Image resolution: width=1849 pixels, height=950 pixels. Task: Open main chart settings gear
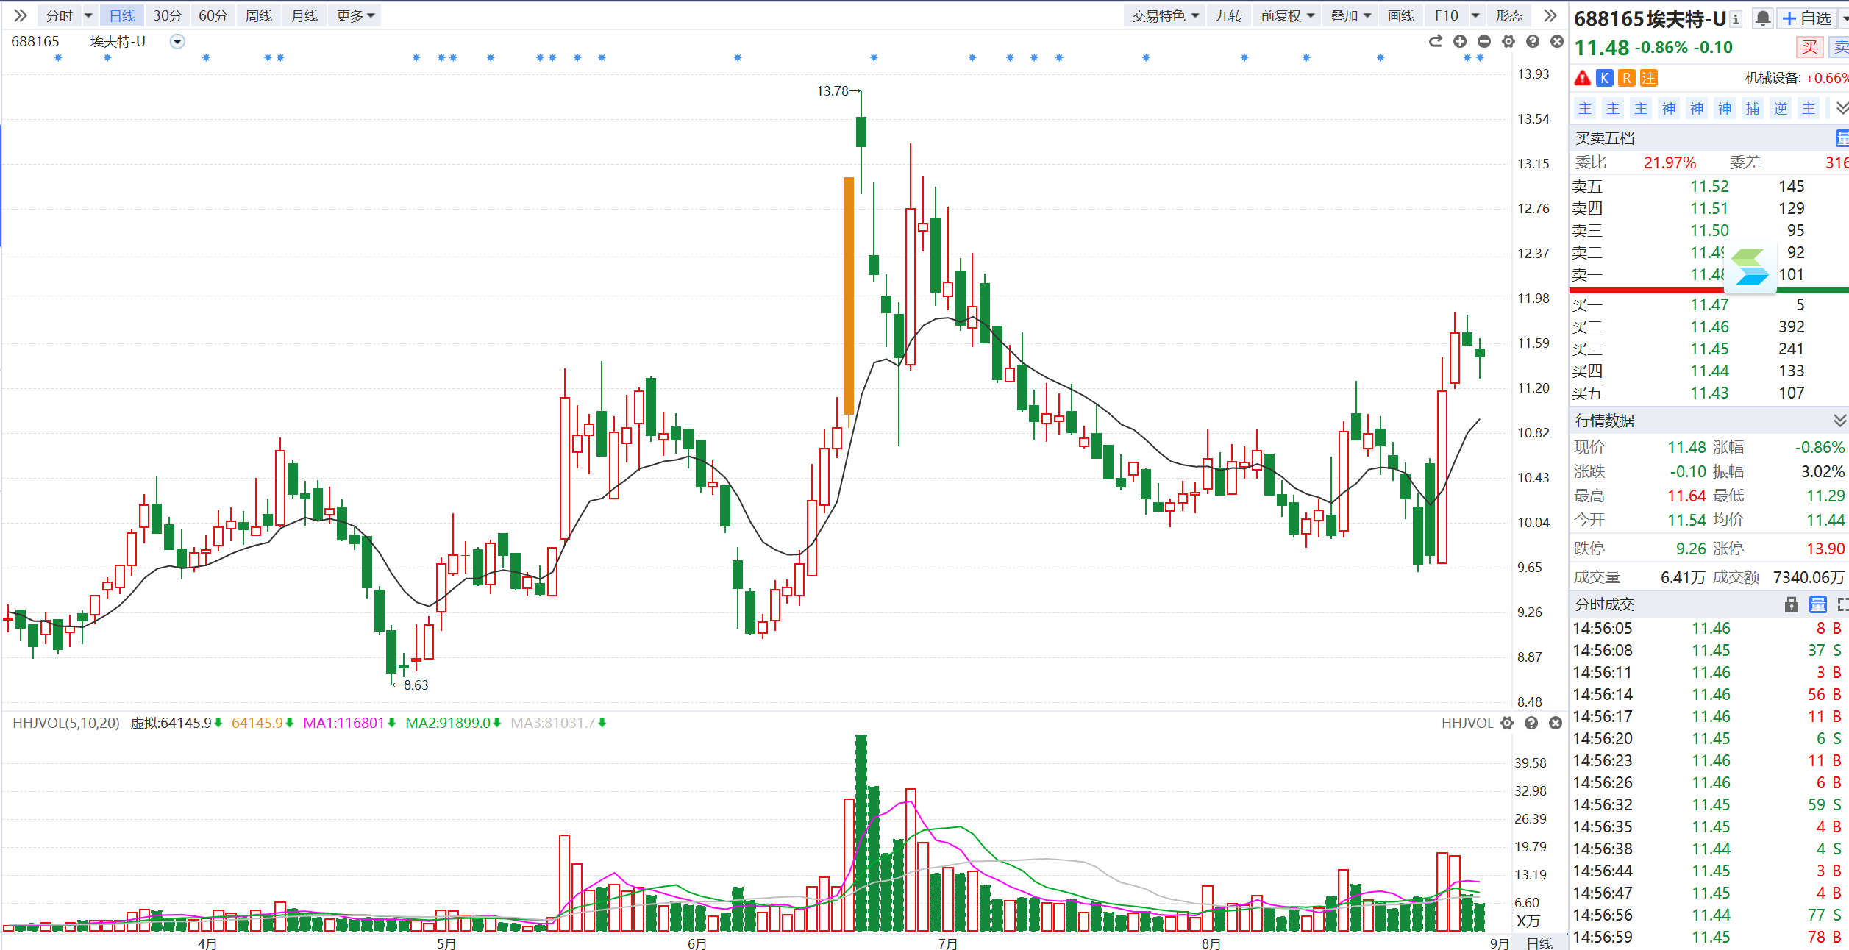[x=1508, y=41]
